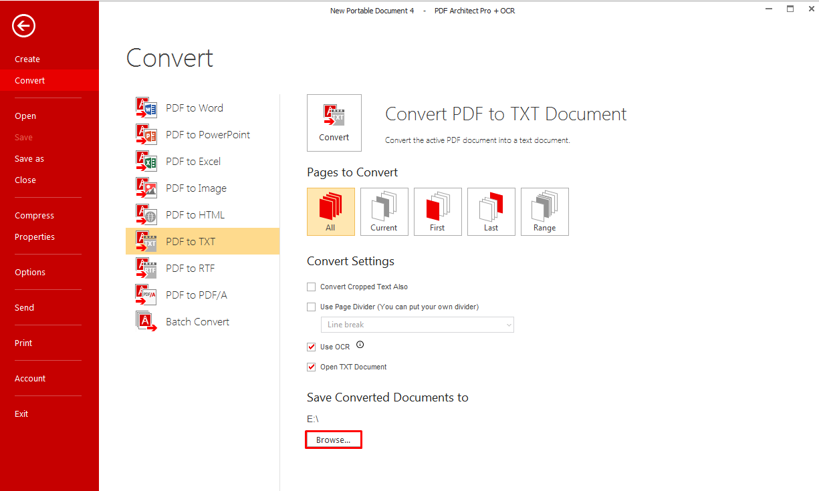This screenshot has width=819, height=491.
Task: Click the E:\ save path text
Action: click(x=313, y=419)
